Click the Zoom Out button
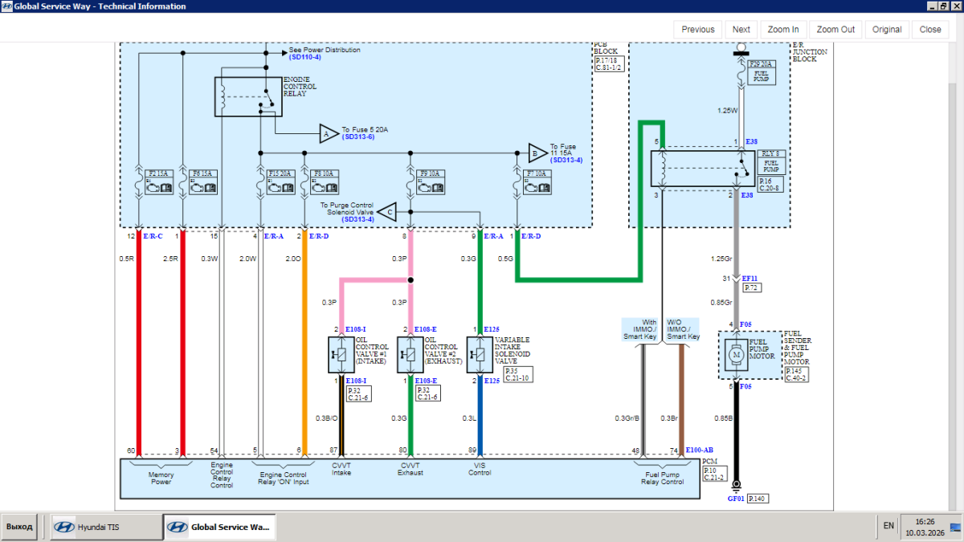The height and width of the screenshot is (542, 964). tap(835, 30)
